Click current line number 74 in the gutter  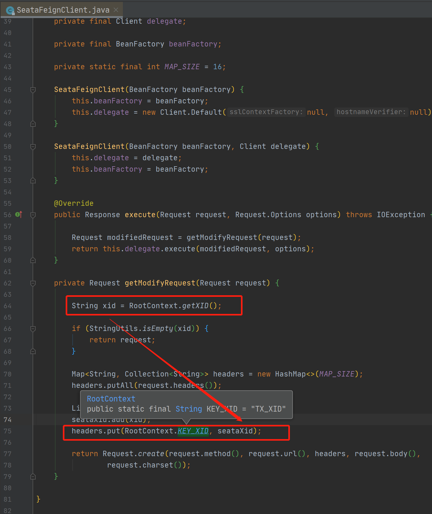tap(8, 420)
